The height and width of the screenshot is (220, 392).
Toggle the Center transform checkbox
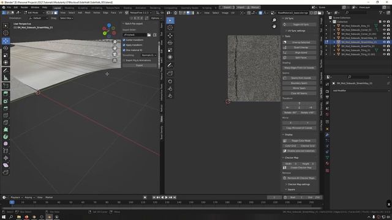(x=124, y=40)
